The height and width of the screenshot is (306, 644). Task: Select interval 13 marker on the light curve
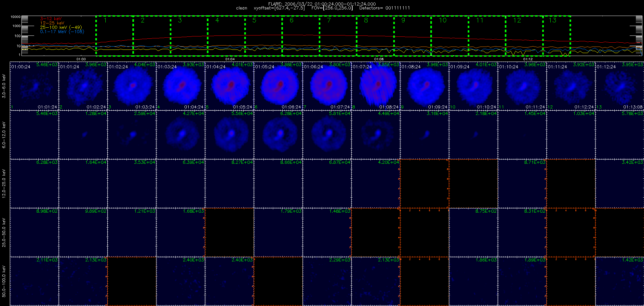click(x=553, y=20)
